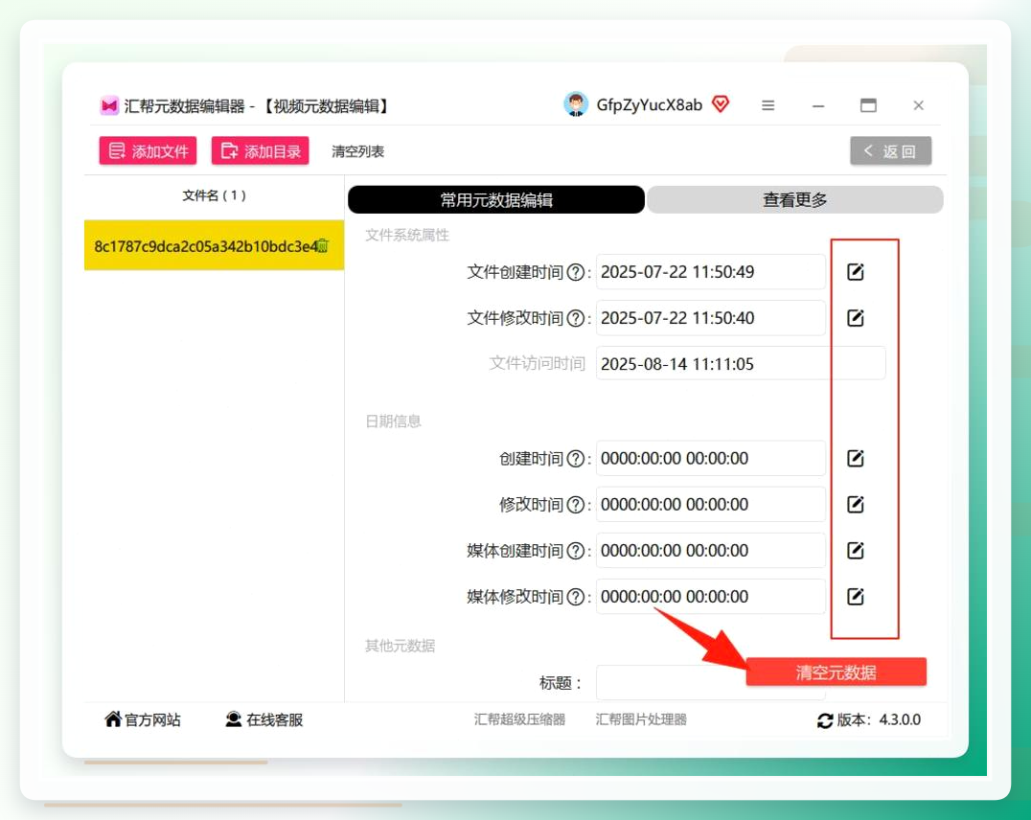Viewport: 1031px width, 820px height.
Task: Click the user avatar icon
Action: (576, 104)
